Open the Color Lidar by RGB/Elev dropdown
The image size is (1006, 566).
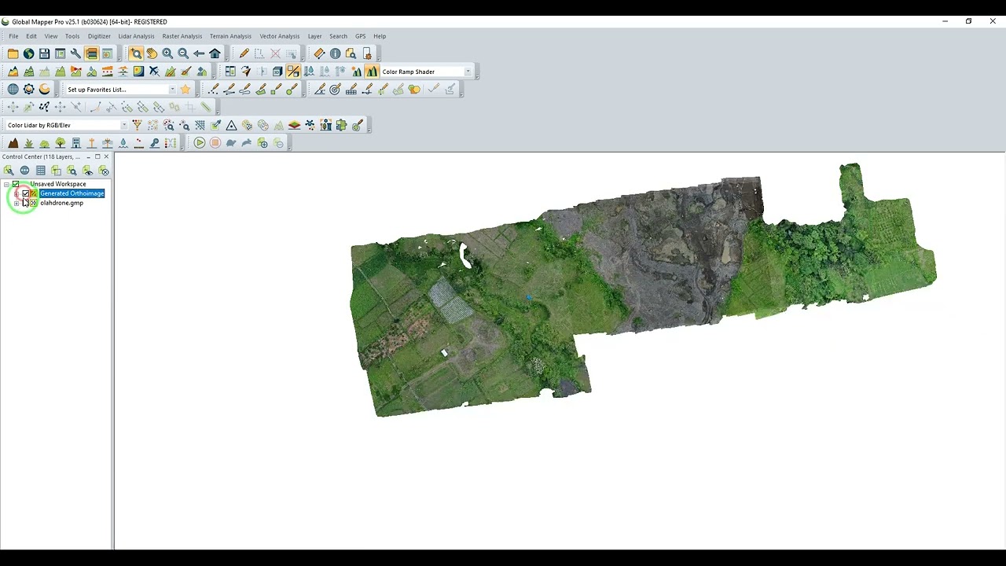123,125
